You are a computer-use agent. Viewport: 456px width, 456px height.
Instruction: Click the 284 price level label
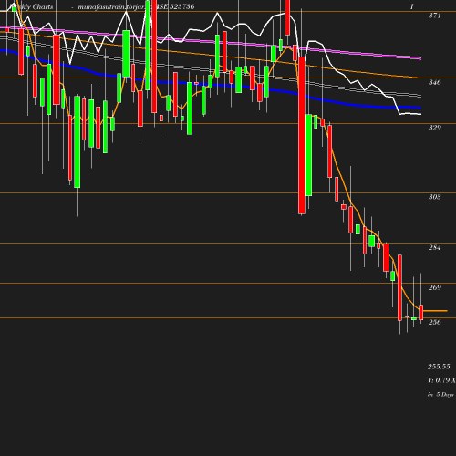[434, 247]
